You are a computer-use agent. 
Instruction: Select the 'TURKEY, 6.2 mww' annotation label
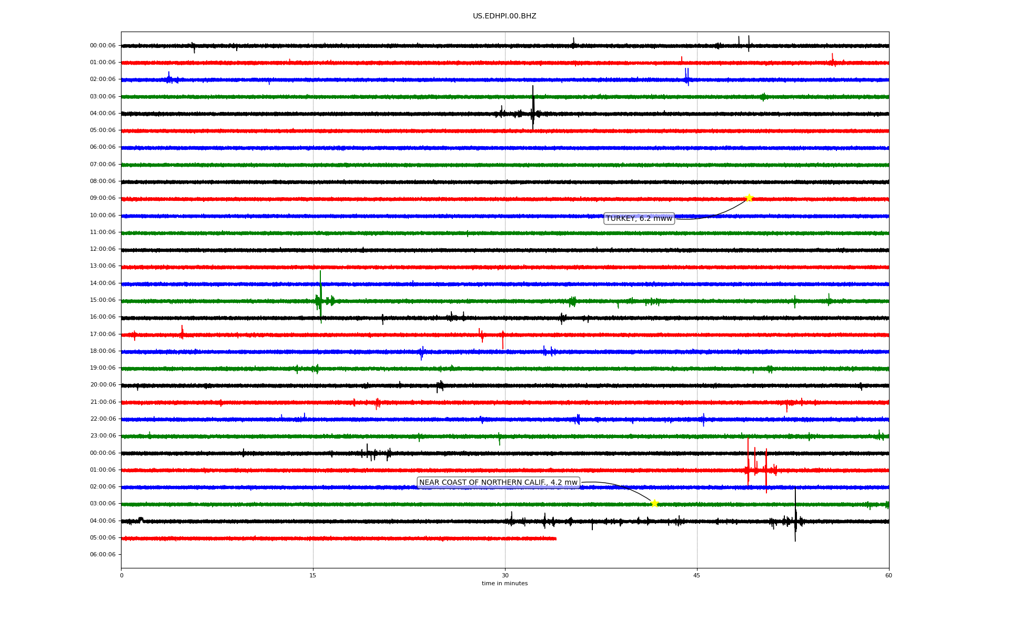(639, 218)
